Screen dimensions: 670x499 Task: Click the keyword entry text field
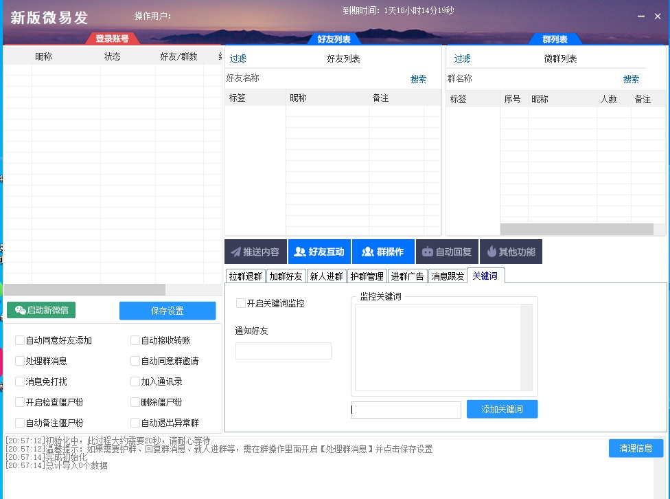click(x=406, y=410)
